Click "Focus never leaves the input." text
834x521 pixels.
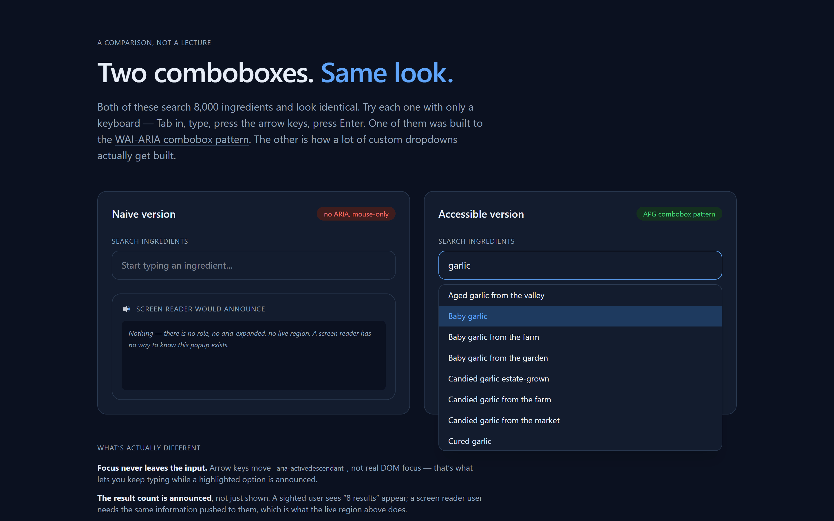[x=152, y=468]
